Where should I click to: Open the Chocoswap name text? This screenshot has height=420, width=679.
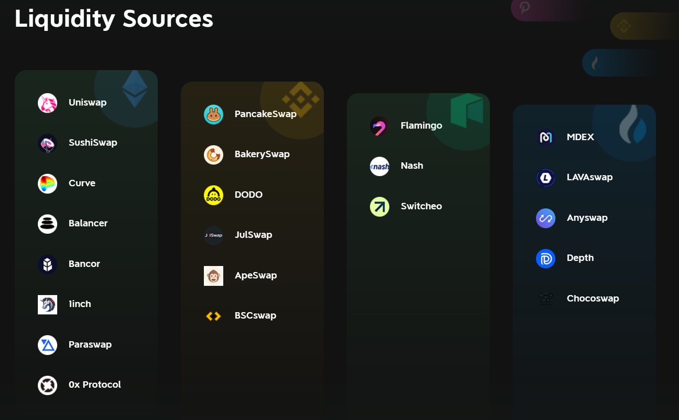[593, 298]
